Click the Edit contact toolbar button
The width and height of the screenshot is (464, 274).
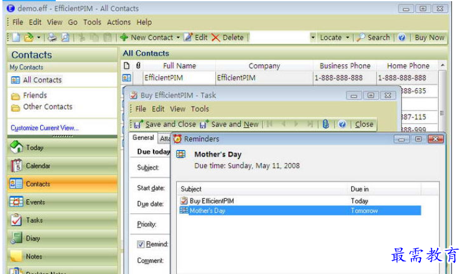(195, 38)
